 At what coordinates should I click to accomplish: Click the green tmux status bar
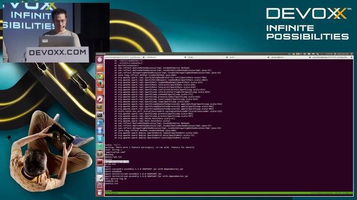229,193
